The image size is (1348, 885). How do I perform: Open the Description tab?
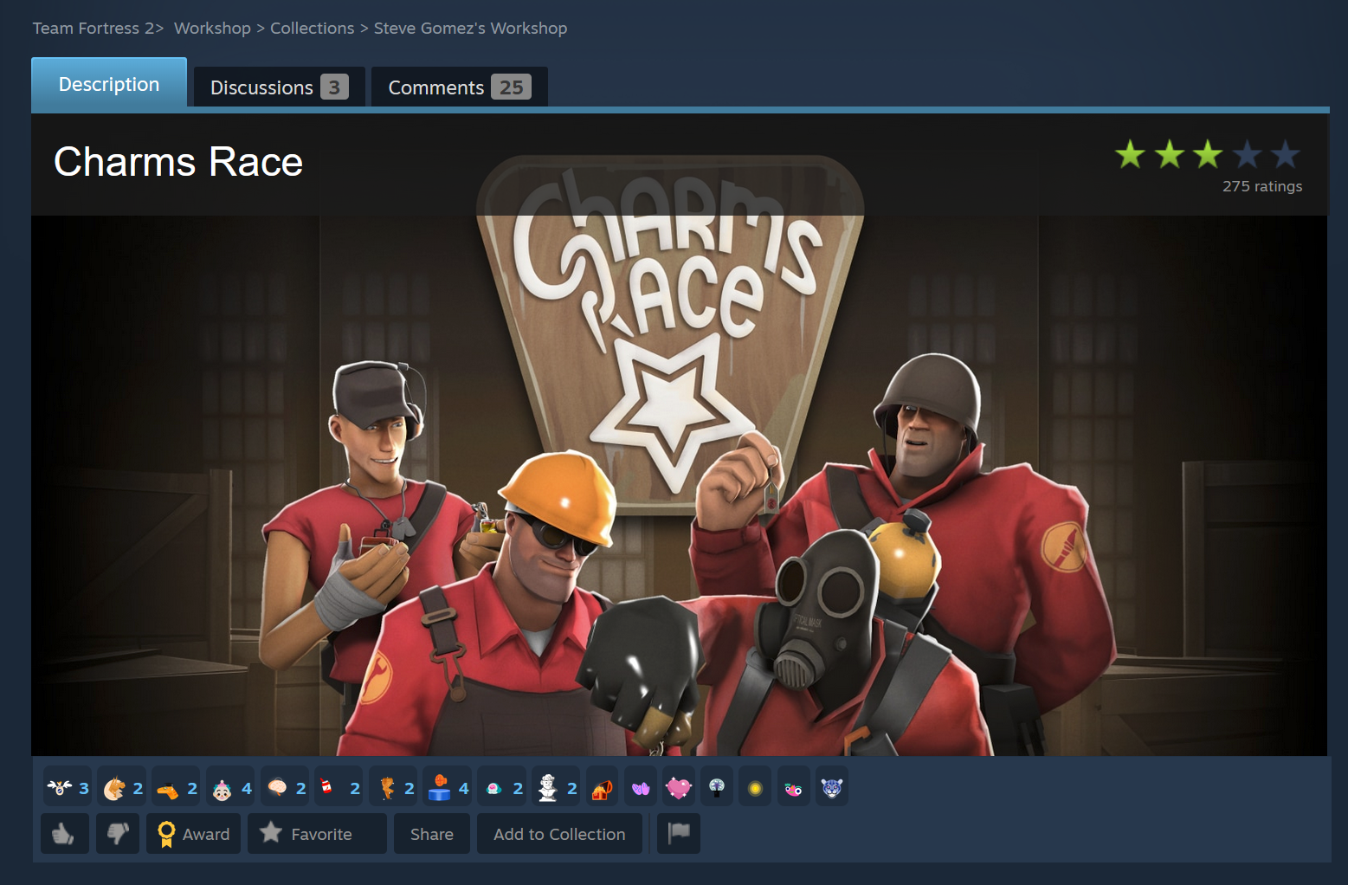pyautogui.click(x=109, y=84)
